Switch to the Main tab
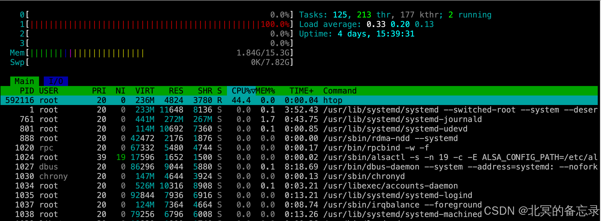 point(25,81)
